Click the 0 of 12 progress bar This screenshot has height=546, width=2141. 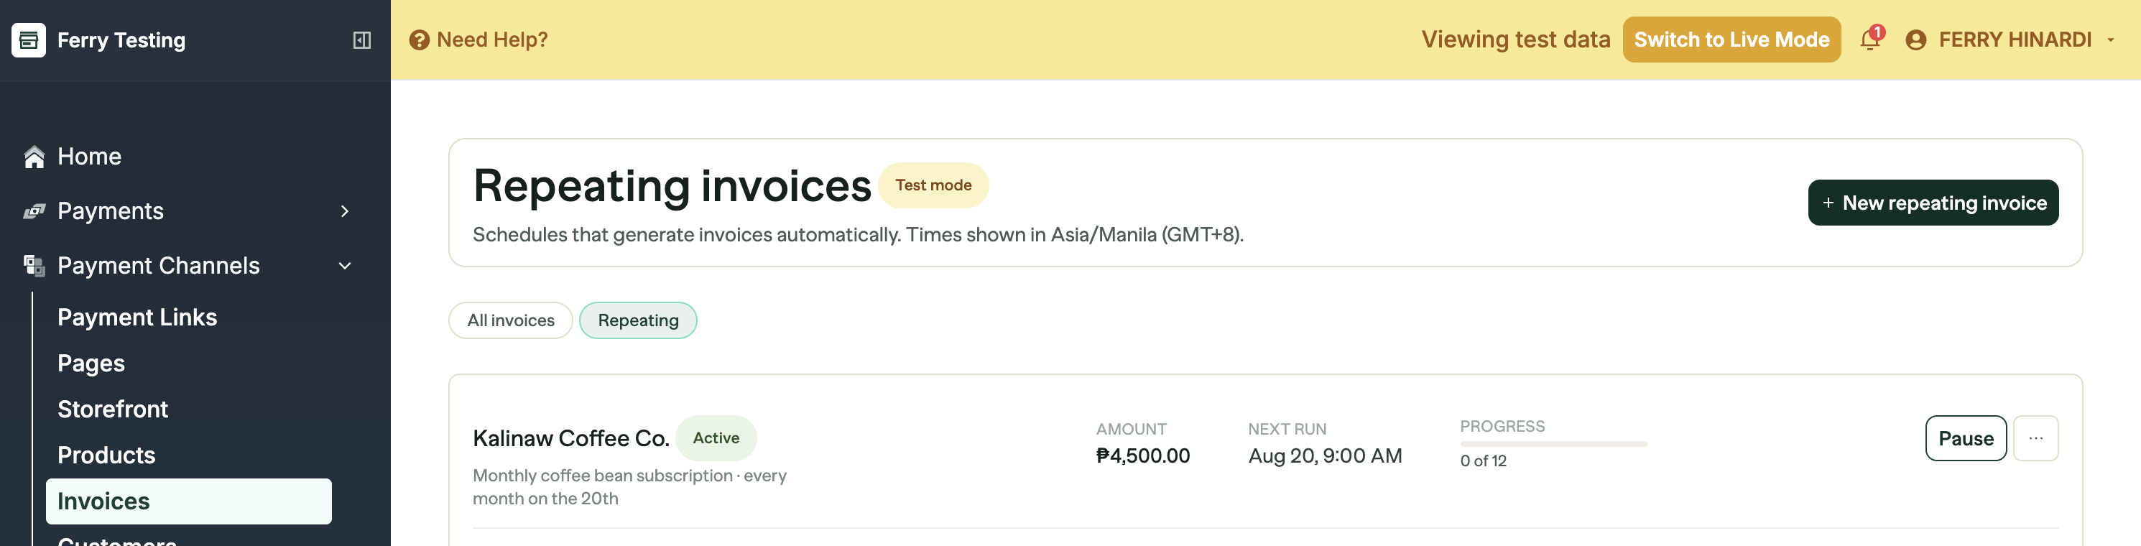click(x=1553, y=444)
